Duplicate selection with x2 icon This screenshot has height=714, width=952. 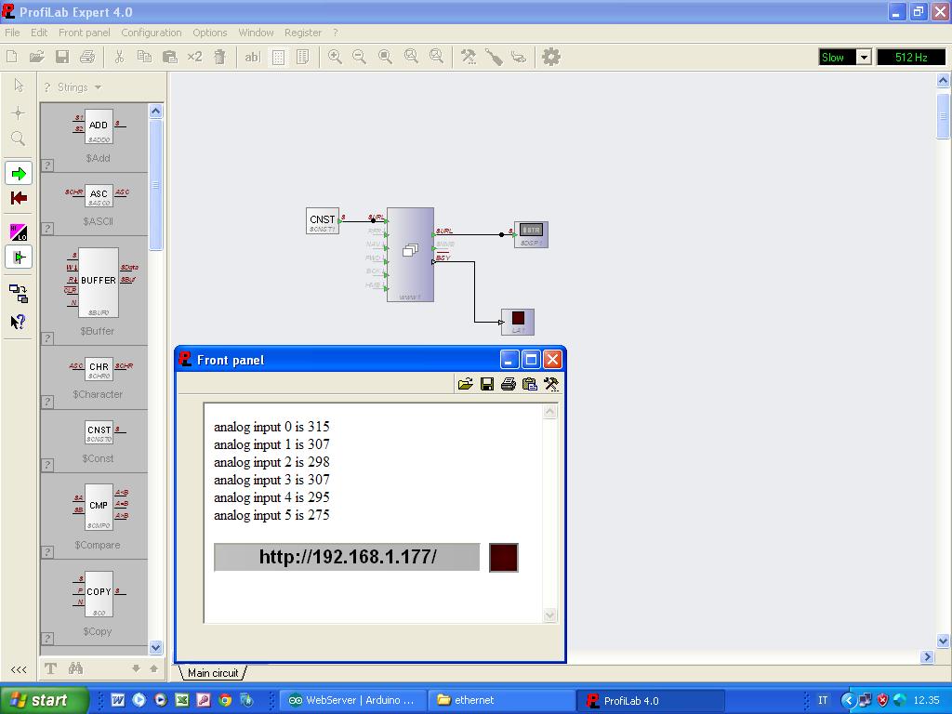194,57
